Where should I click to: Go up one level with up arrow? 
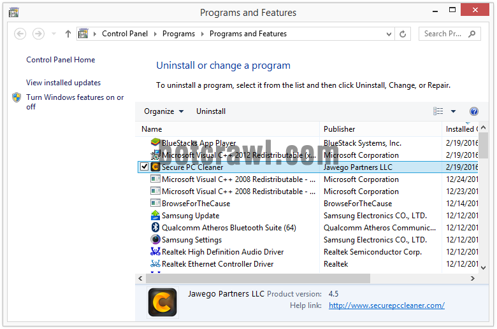(x=68, y=34)
